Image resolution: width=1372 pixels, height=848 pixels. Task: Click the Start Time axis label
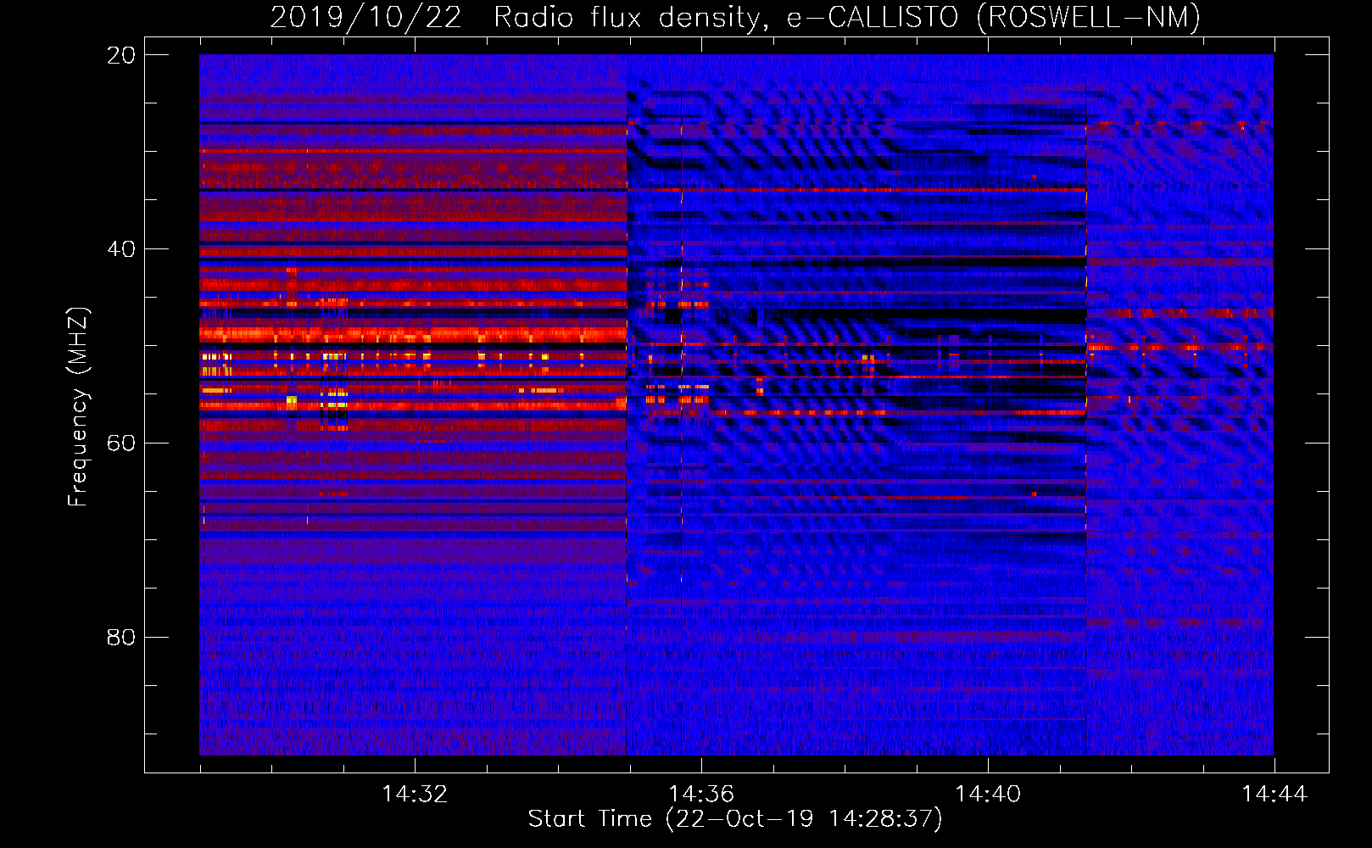click(x=735, y=819)
